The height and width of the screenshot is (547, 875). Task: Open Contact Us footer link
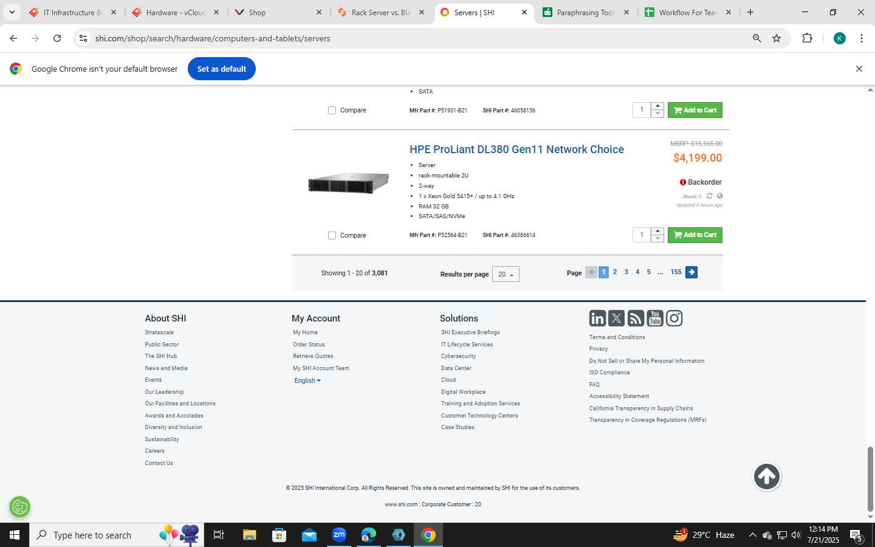(159, 463)
